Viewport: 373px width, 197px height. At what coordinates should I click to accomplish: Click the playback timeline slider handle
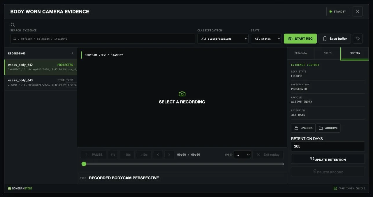84,164
